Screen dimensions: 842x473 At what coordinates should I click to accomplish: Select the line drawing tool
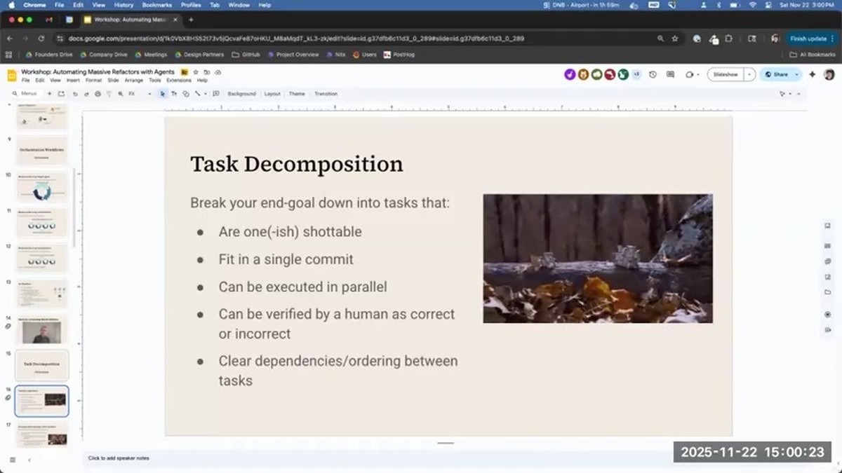pyautogui.click(x=197, y=94)
